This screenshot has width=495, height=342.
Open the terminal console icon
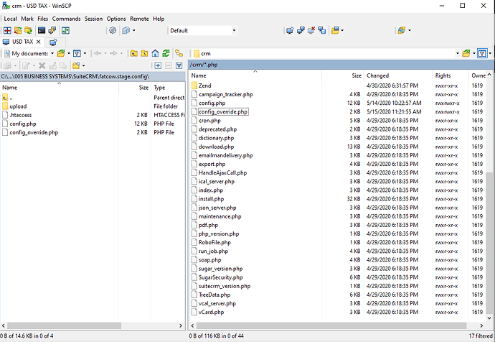[42, 30]
